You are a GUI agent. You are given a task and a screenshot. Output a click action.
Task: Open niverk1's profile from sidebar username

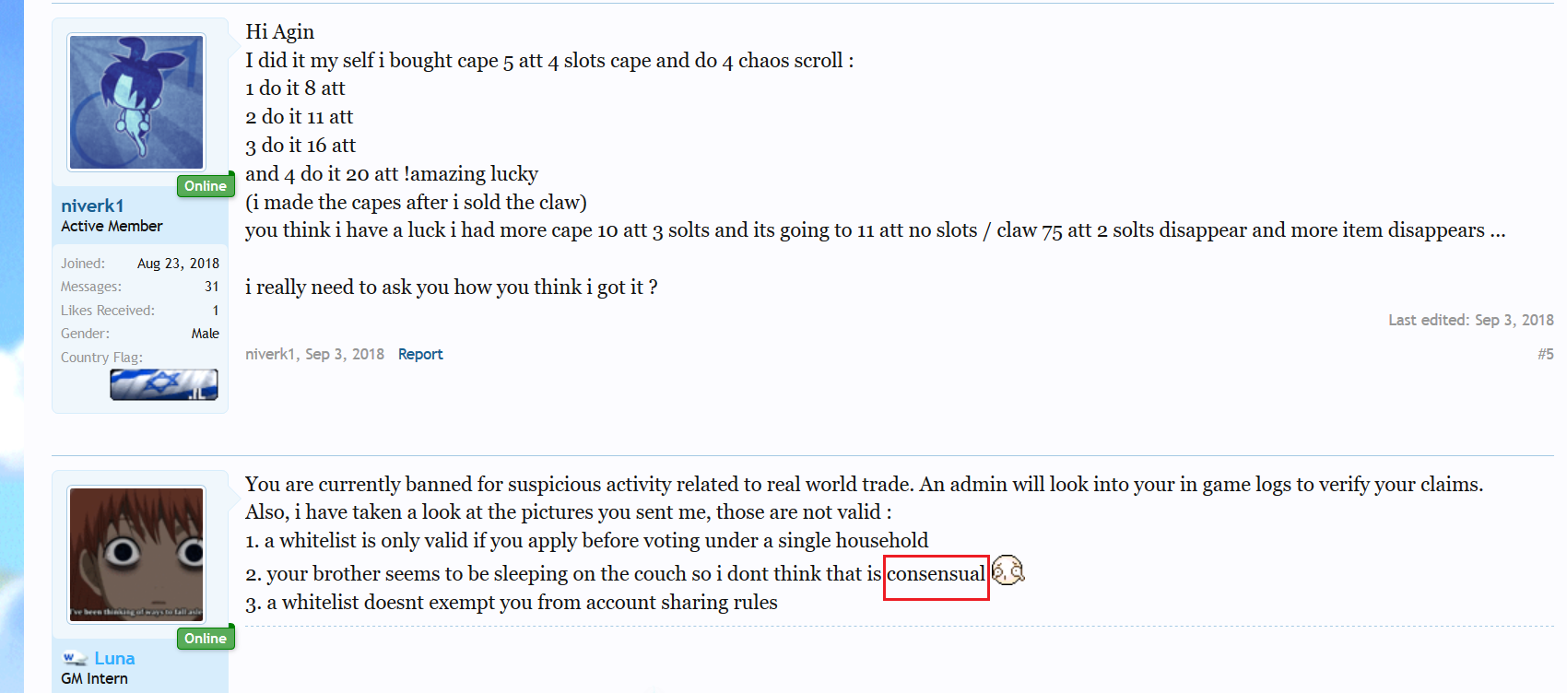click(92, 206)
